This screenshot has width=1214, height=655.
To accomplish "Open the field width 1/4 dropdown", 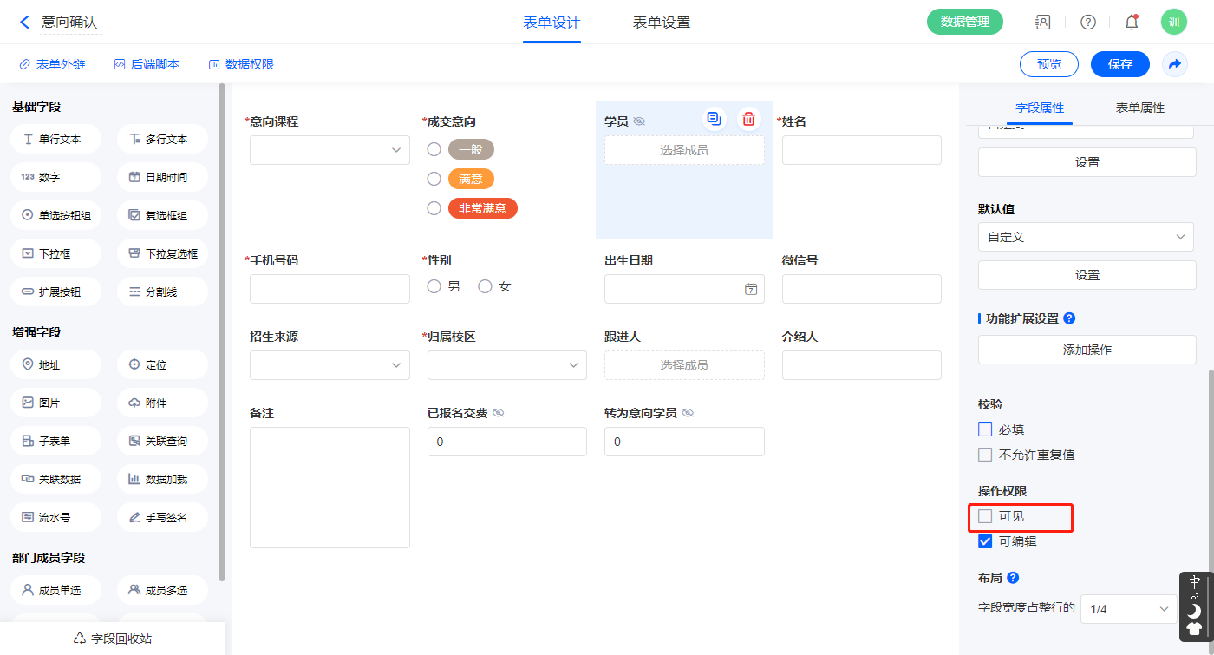I will click(1128, 609).
